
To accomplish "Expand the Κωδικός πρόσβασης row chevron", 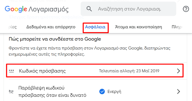I will (178, 71).
